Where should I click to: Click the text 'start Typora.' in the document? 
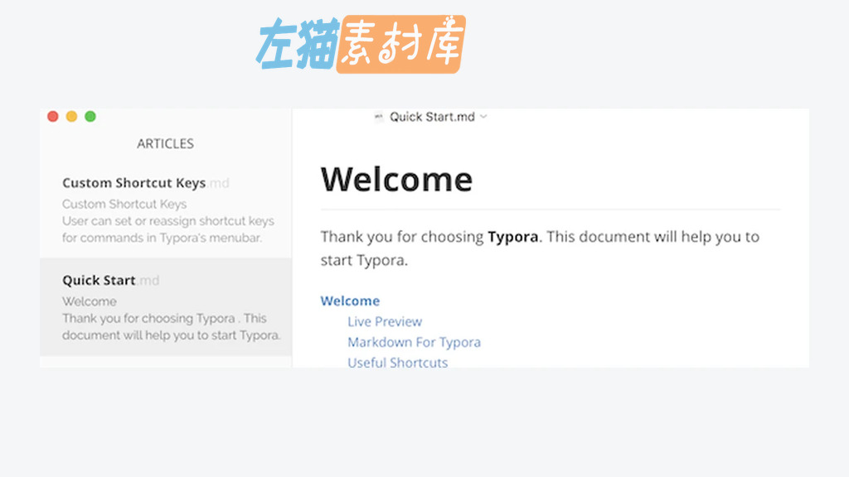coord(364,260)
